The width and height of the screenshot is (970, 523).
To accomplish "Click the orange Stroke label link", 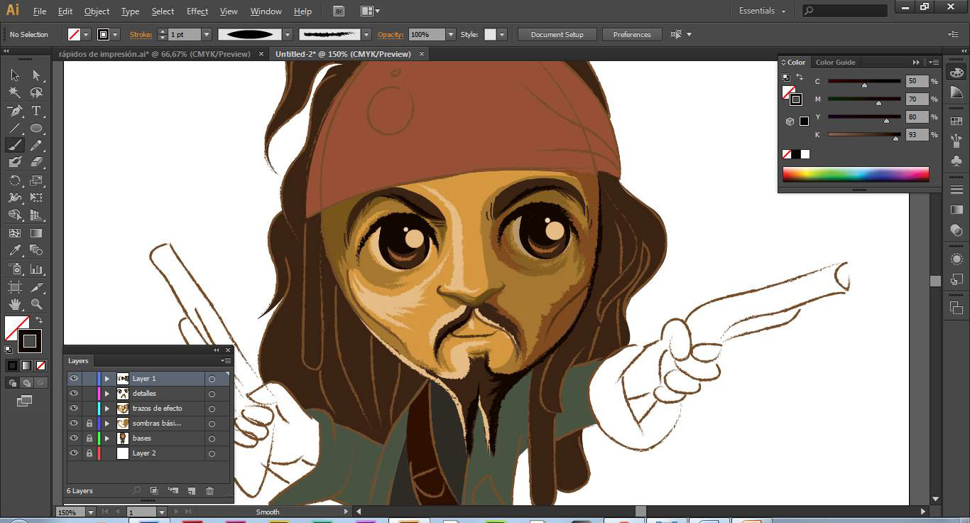I will pyautogui.click(x=141, y=34).
